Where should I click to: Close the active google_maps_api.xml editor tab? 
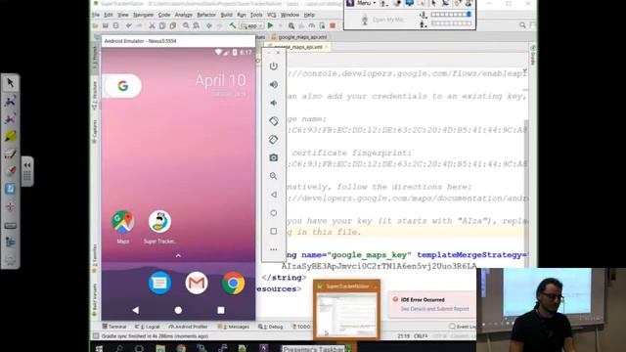pos(327,47)
